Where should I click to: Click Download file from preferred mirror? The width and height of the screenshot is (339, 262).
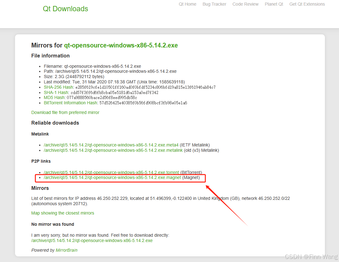(x=65, y=112)
